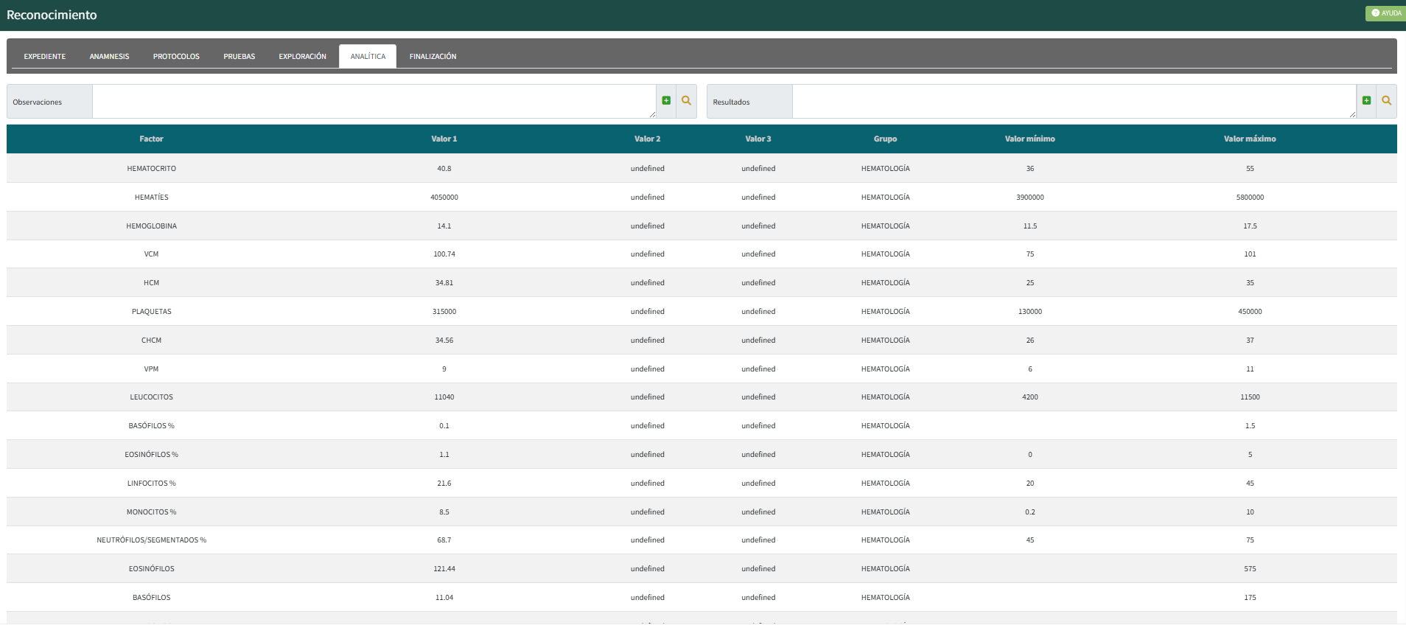Screen dimensions: 1406x628
Task: Click the Grupo column header
Action: (x=886, y=139)
